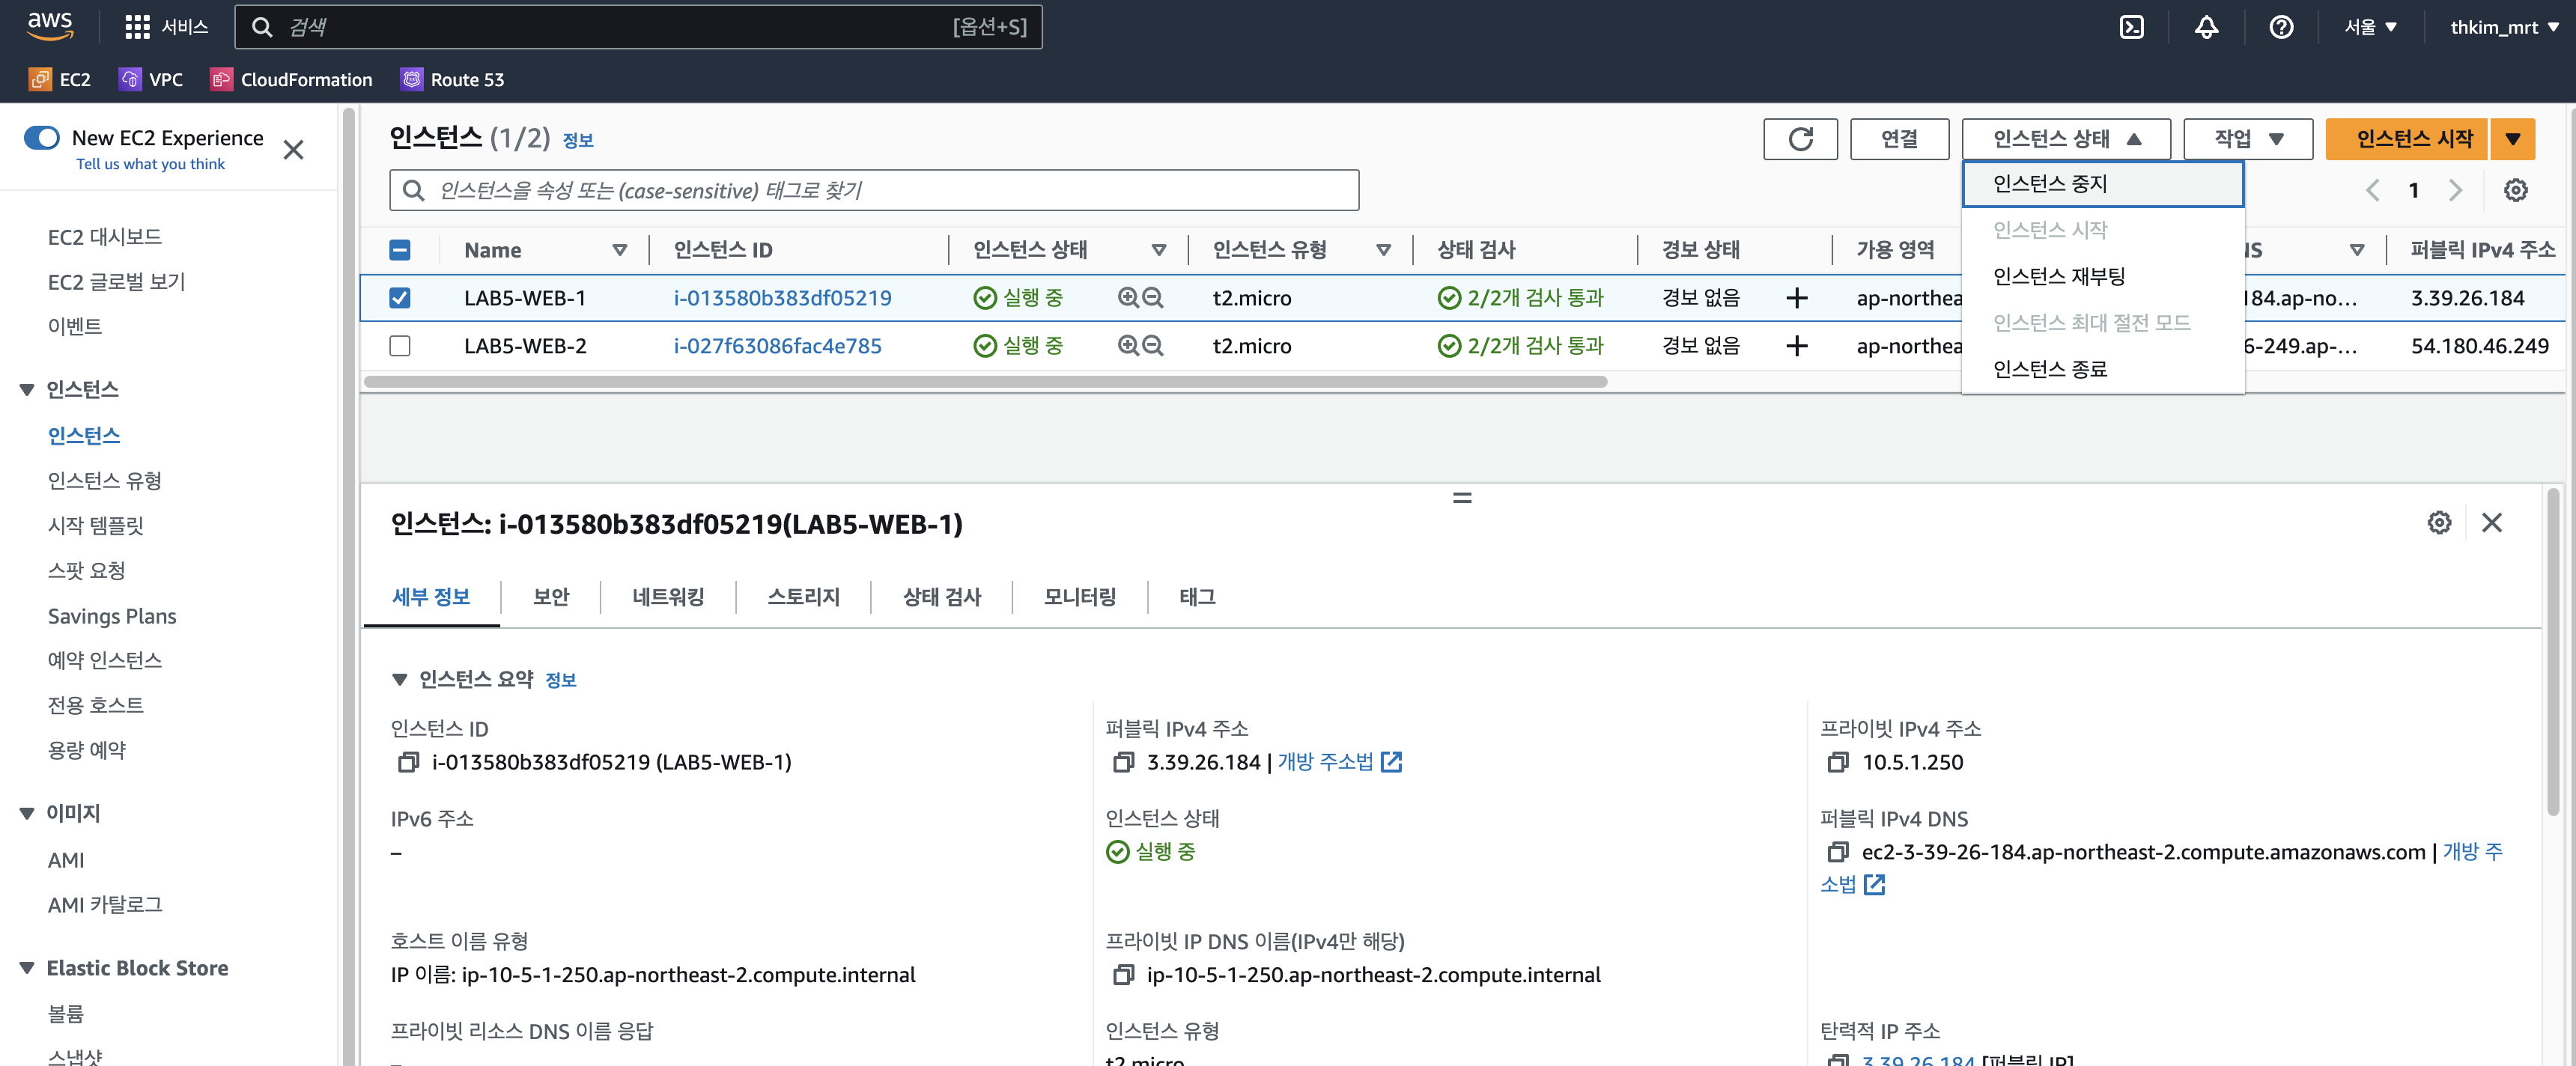Switch to the 네트워킹 tab
This screenshot has height=1066, width=2576.
point(668,597)
